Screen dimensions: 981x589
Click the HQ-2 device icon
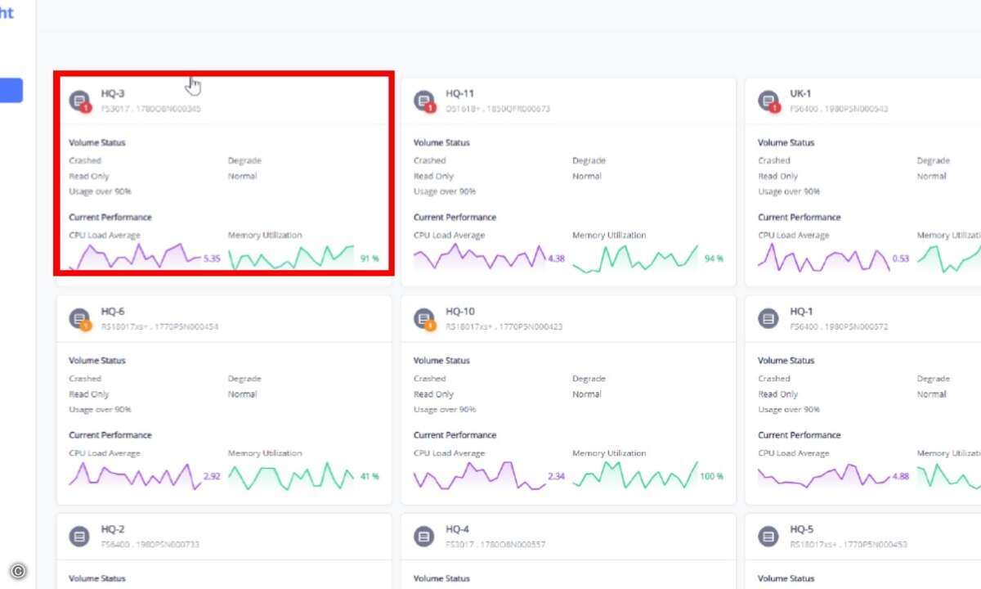pos(79,537)
